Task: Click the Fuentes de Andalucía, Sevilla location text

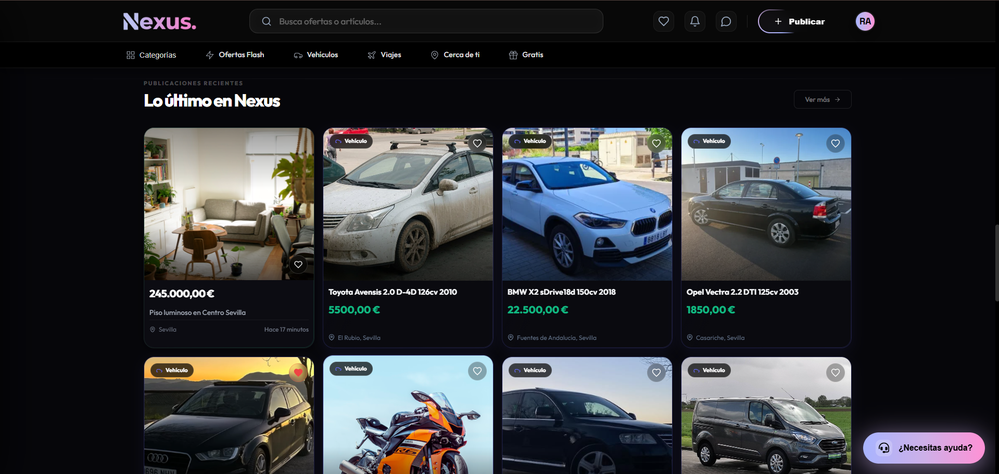Action: click(557, 338)
